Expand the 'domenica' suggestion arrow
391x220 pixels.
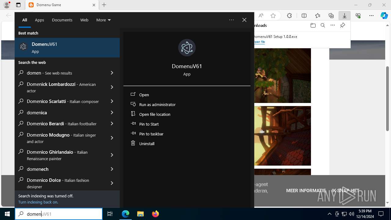(x=112, y=112)
